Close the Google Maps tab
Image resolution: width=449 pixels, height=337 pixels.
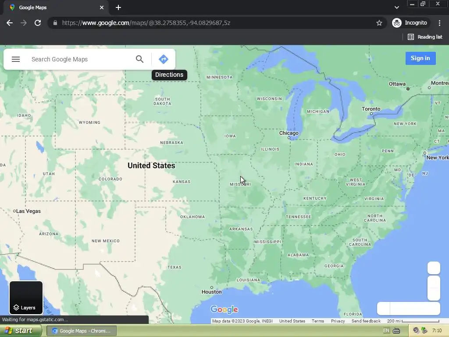[x=102, y=7]
